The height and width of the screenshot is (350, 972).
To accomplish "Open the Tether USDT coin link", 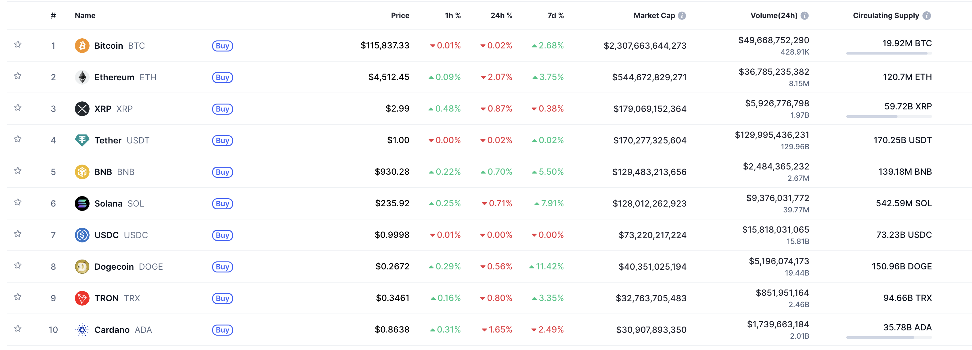I will point(108,140).
